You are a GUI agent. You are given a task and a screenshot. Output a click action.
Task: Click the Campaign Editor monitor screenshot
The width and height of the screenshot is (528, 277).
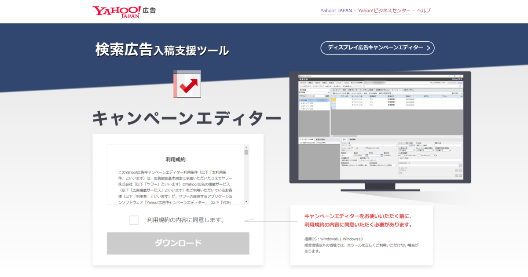[x=381, y=130]
